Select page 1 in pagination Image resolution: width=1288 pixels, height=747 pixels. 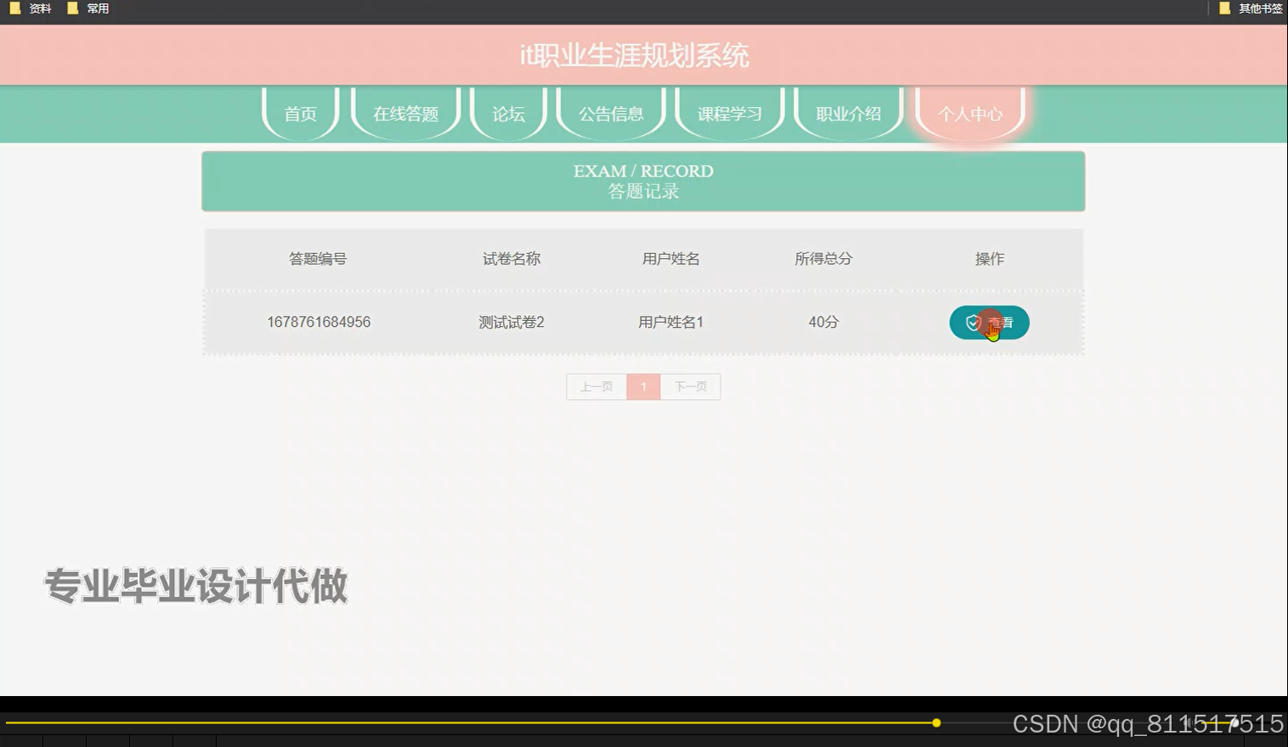tap(643, 387)
